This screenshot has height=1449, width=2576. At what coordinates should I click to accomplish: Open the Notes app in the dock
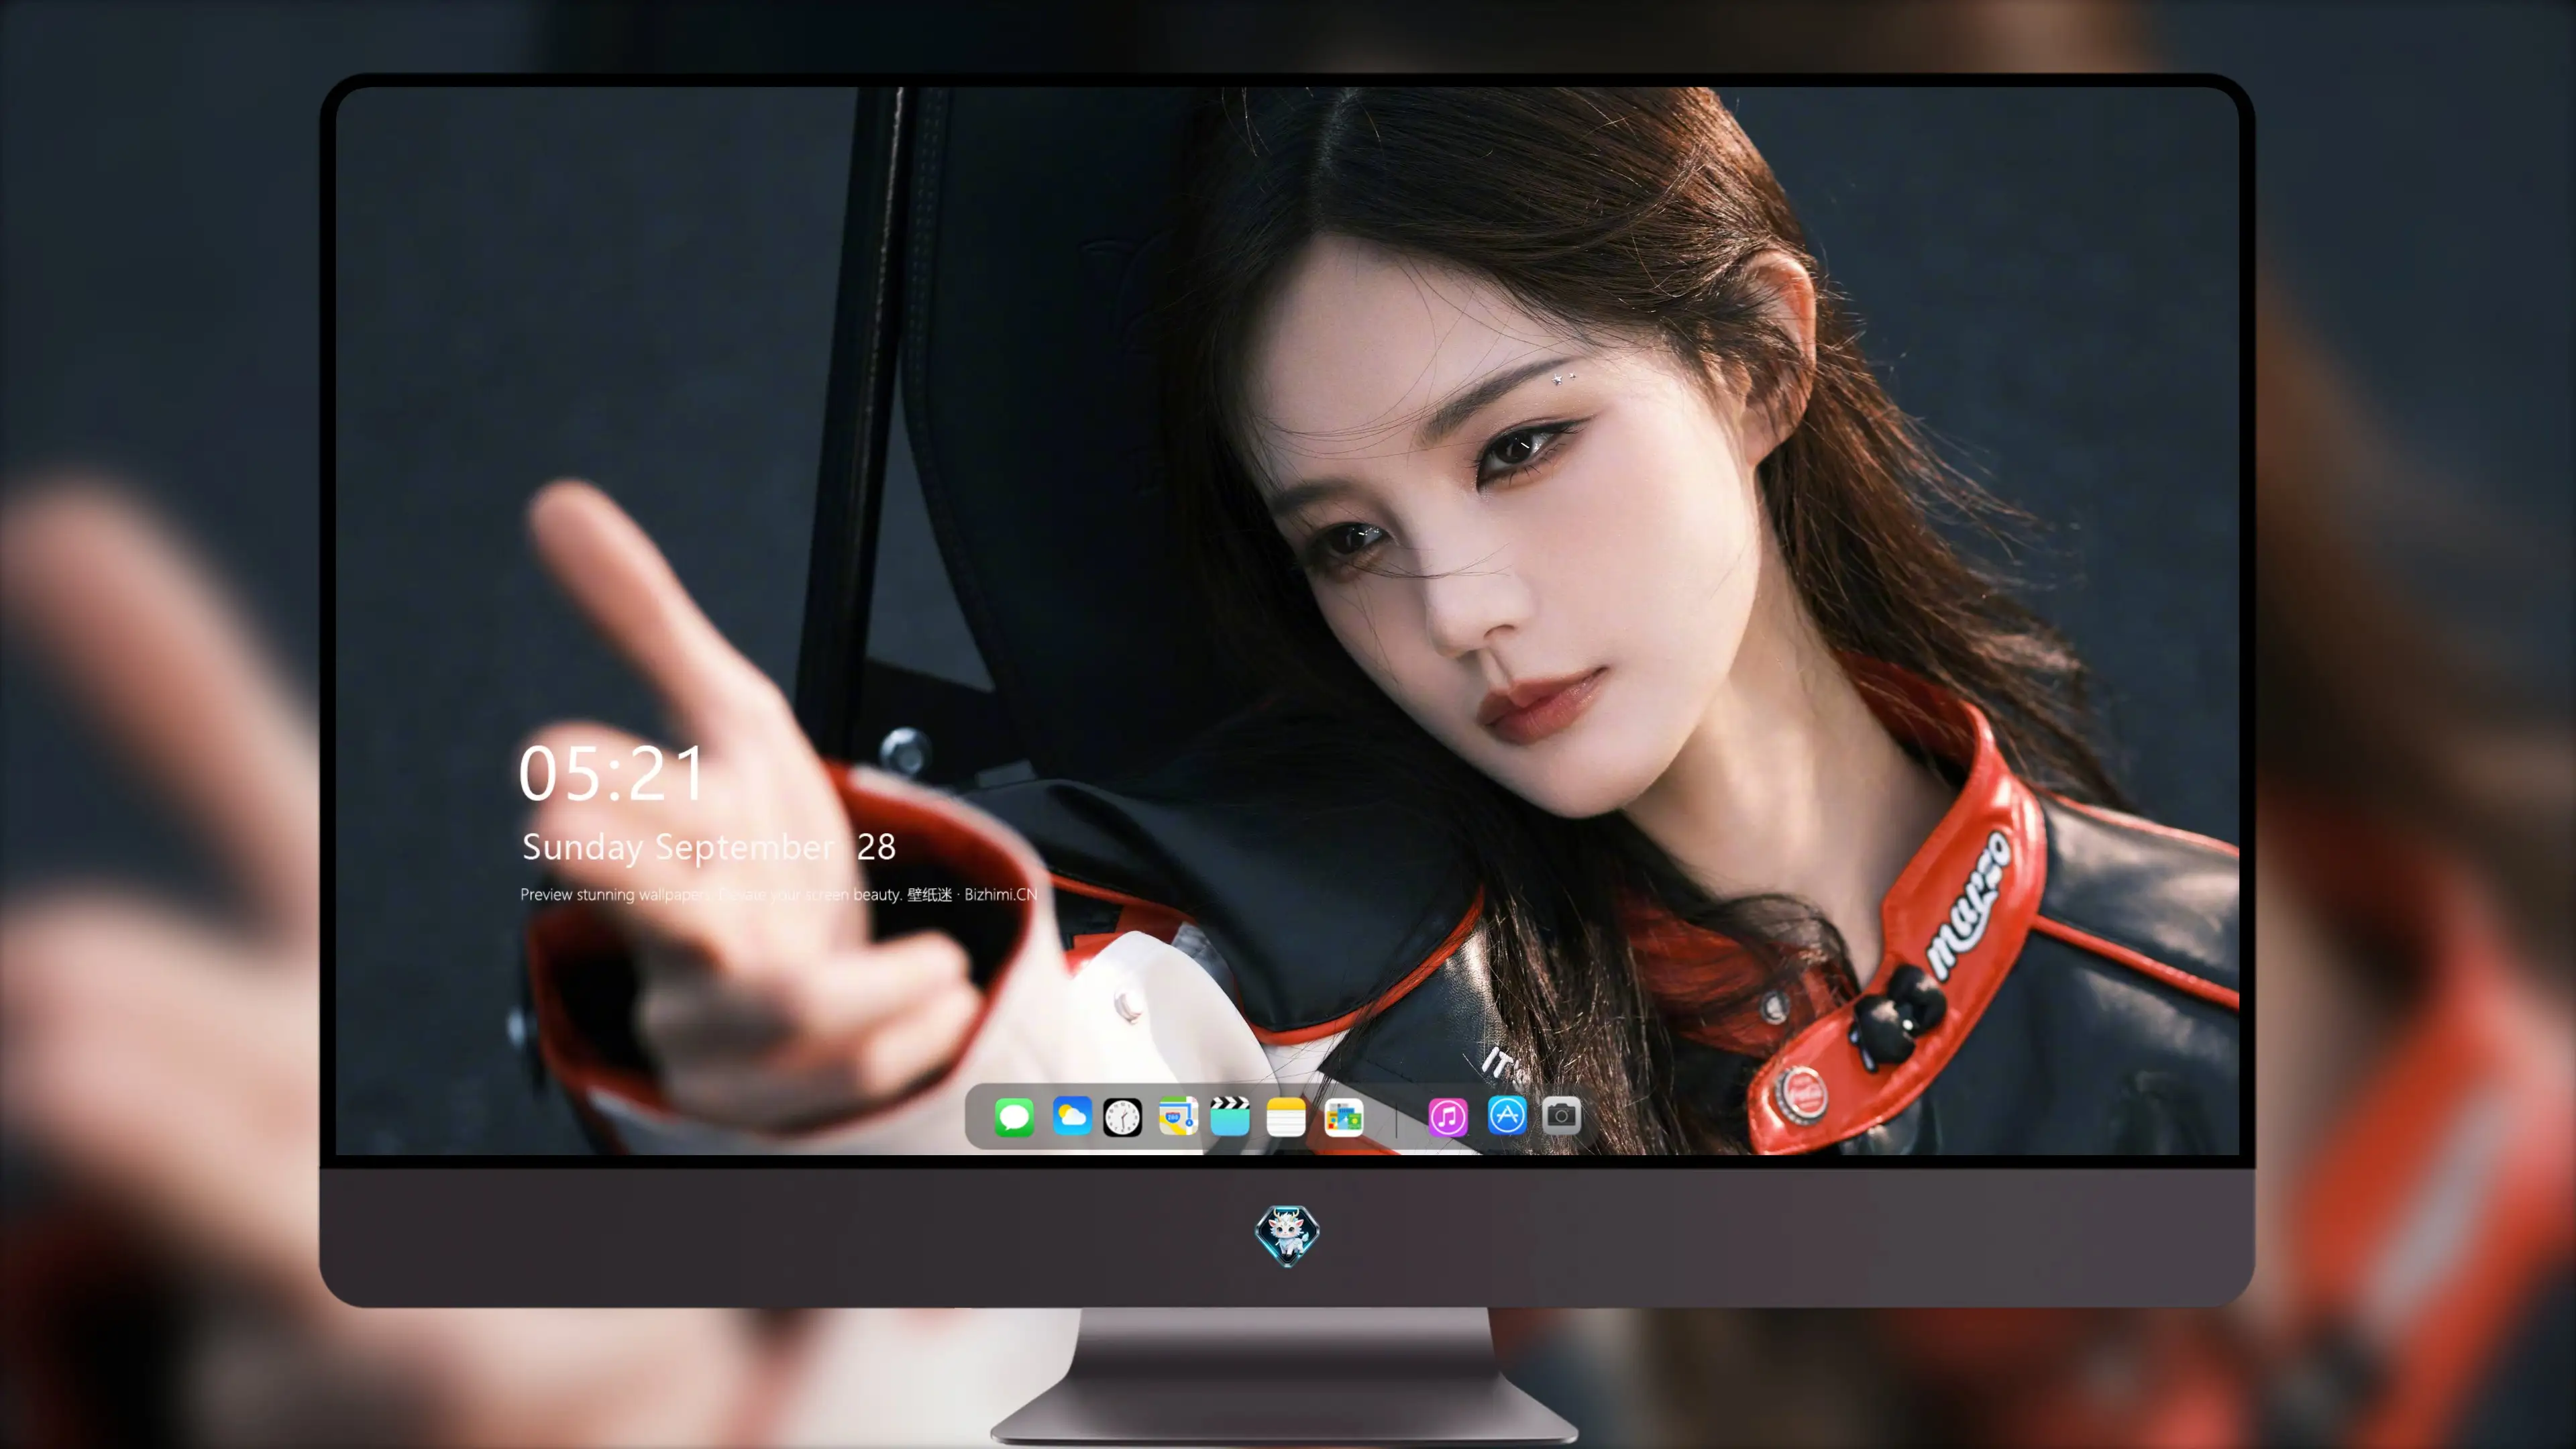1286,1116
